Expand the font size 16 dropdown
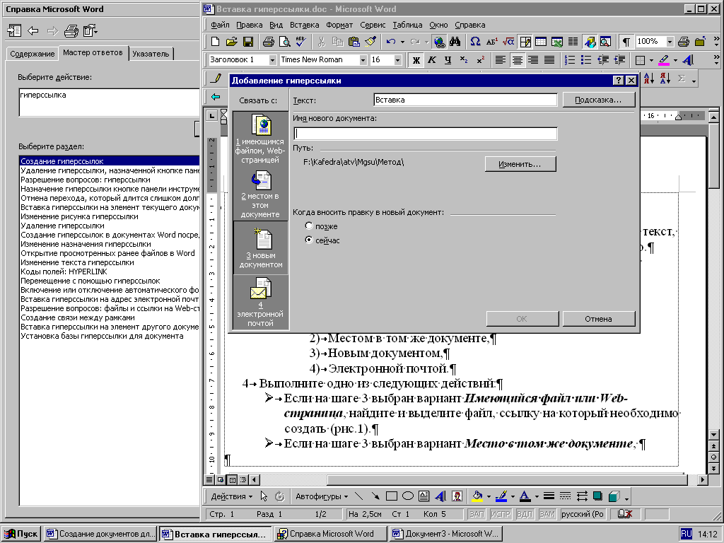Image resolution: width=724 pixels, height=543 pixels. (x=397, y=60)
